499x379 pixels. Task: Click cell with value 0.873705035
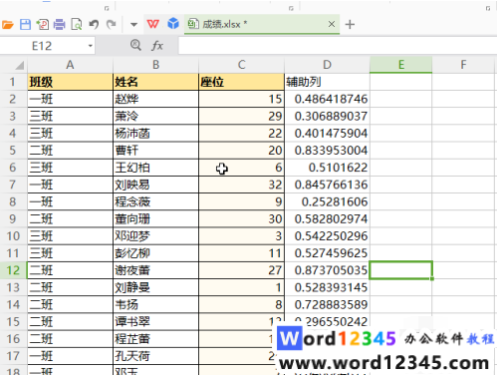[x=327, y=270]
